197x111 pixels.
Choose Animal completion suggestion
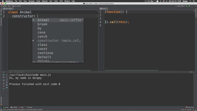pyautogui.click(x=58, y=20)
